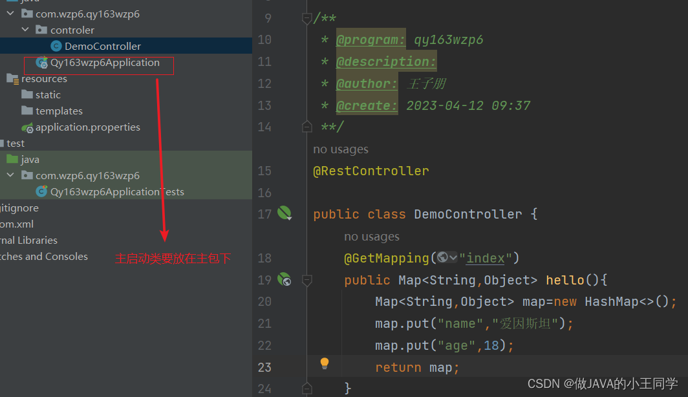Click the Spring bean leaf icon on line 17
Screen dimensions: 688x397
pos(283,213)
